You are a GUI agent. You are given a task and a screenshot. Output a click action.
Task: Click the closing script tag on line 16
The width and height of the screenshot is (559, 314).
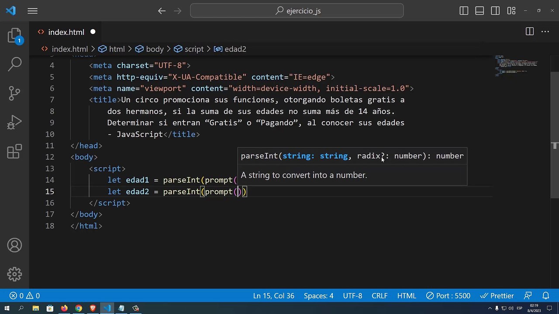click(110, 203)
